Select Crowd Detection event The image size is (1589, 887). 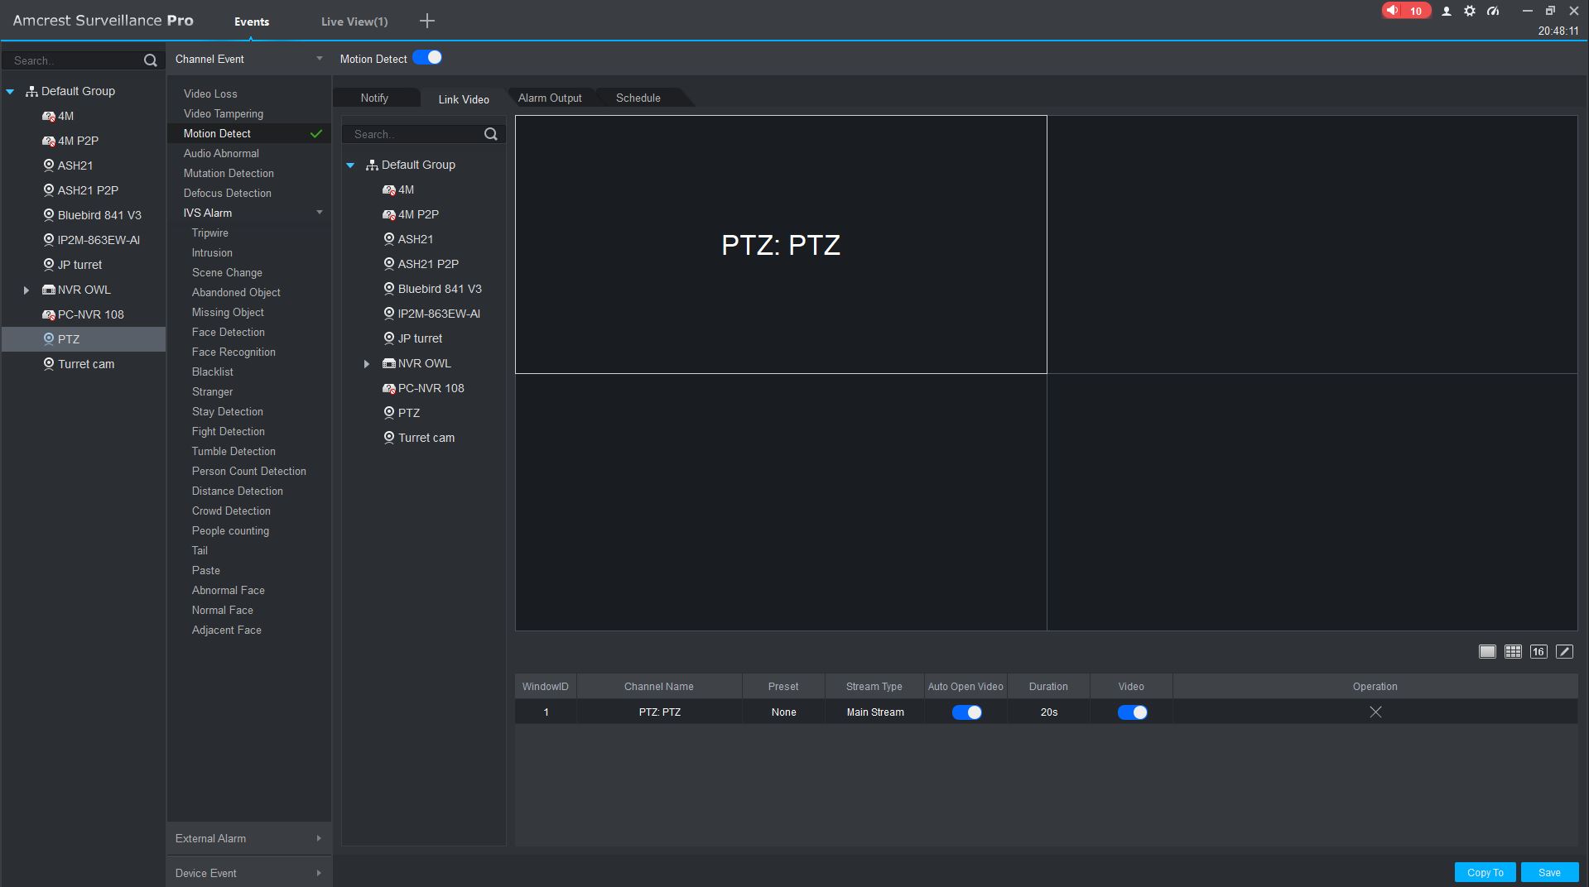coord(231,511)
